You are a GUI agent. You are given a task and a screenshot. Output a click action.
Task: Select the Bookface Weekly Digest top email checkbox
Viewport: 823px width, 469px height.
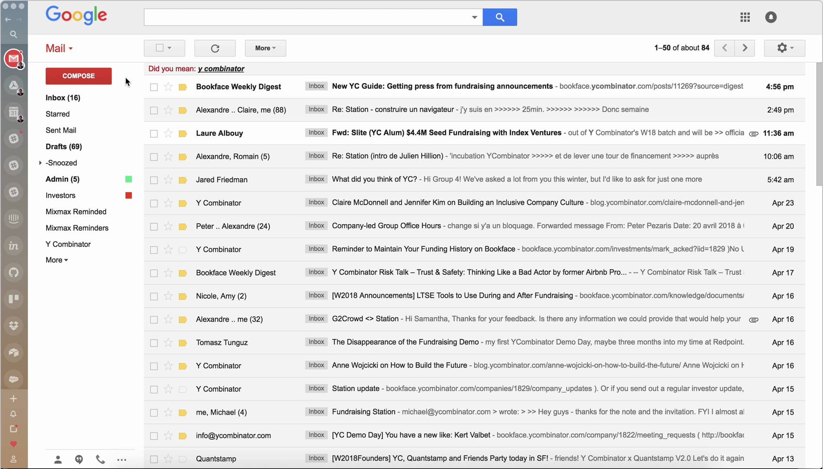[154, 87]
